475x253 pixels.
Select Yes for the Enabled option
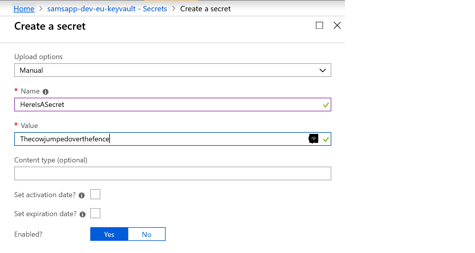(109, 234)
